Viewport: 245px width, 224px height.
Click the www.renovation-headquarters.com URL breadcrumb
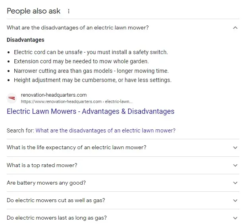tap(77, 101)
